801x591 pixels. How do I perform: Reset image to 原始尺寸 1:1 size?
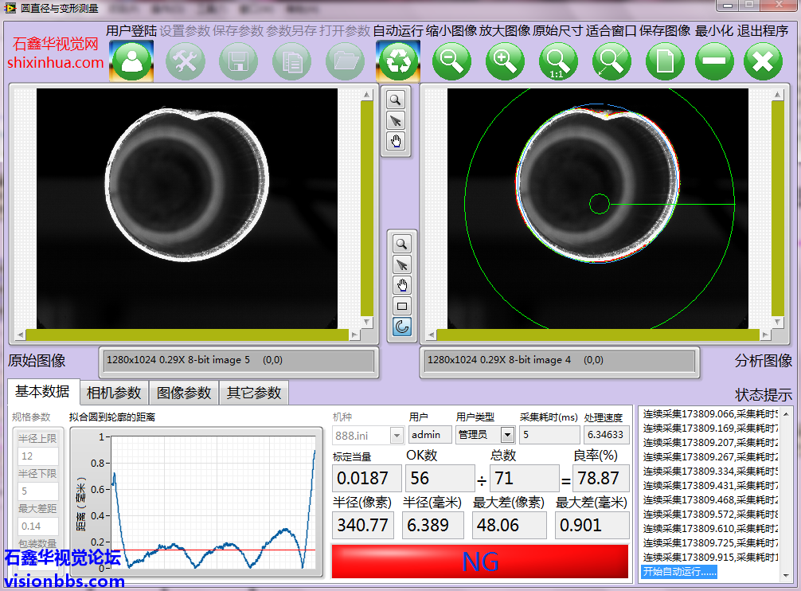(558, 61)
